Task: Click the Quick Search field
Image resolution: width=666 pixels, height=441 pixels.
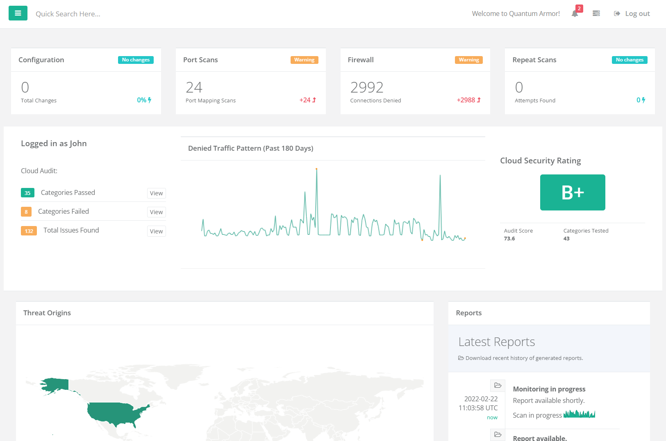Action: 68,14
